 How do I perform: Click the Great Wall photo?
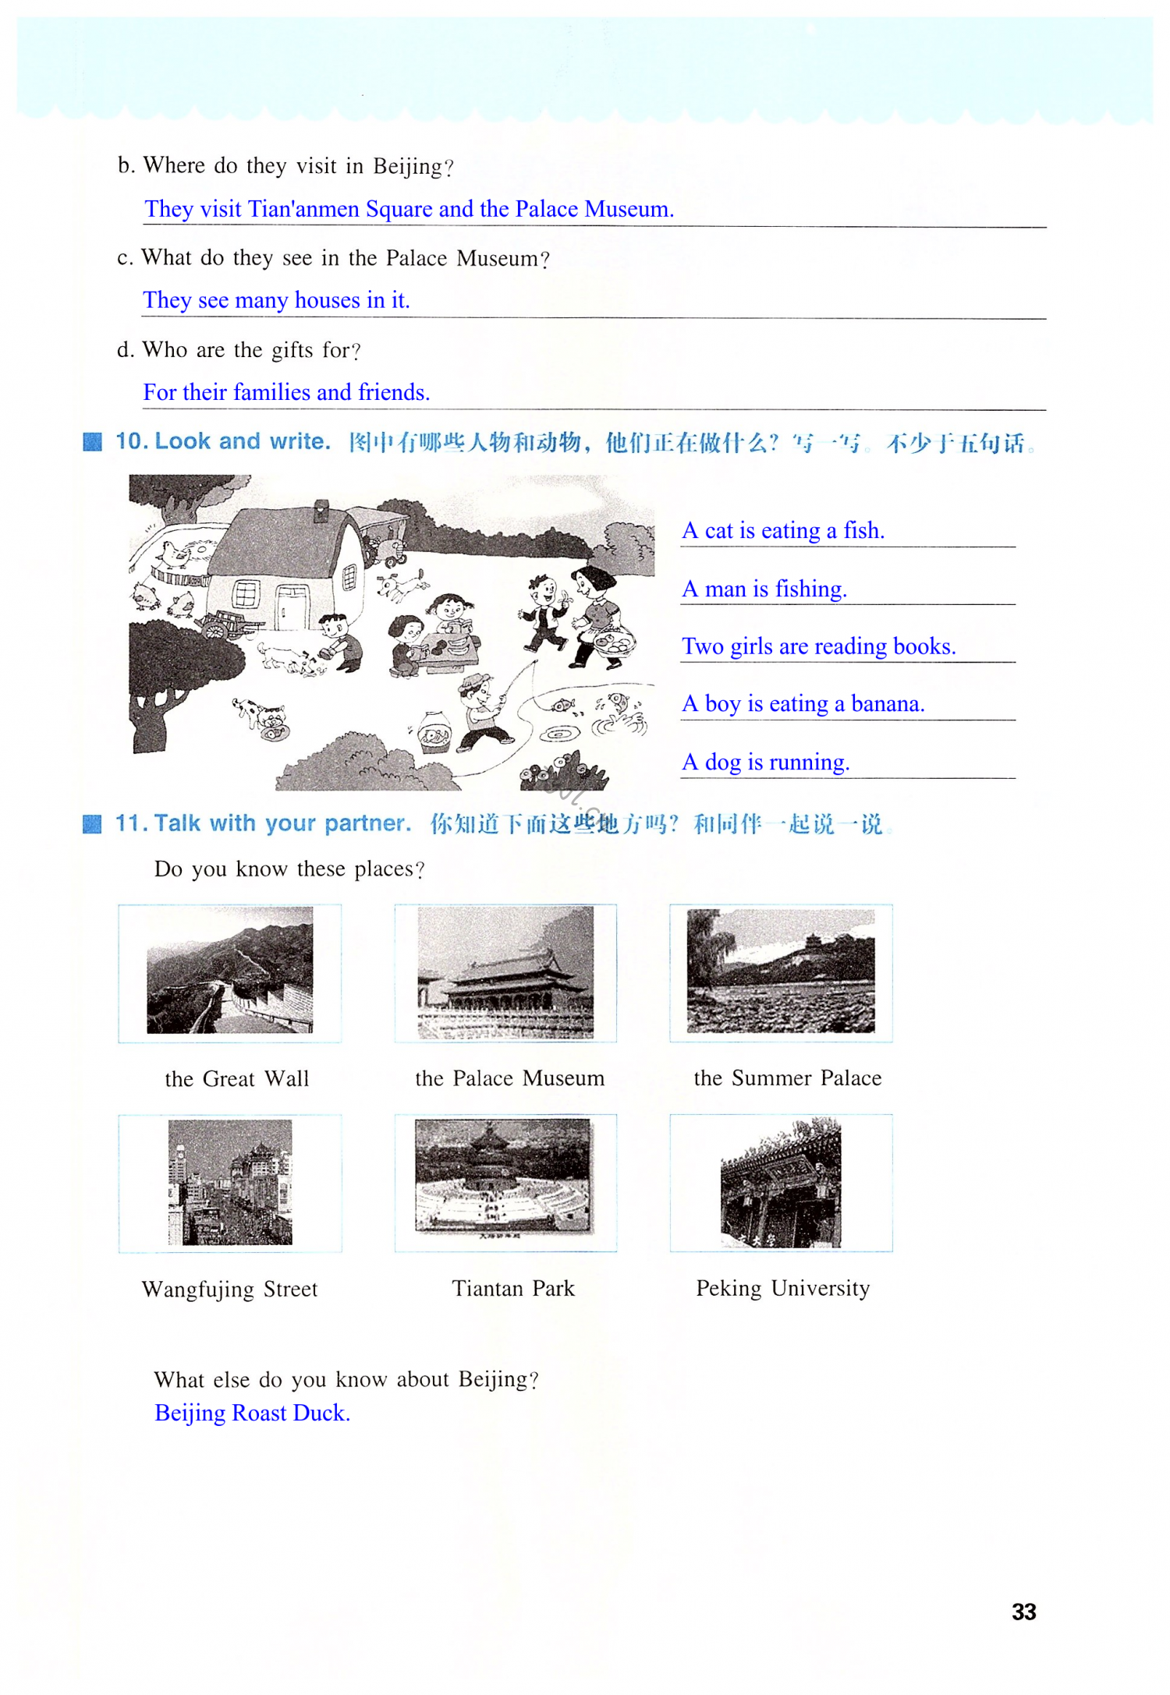[229, 969]
